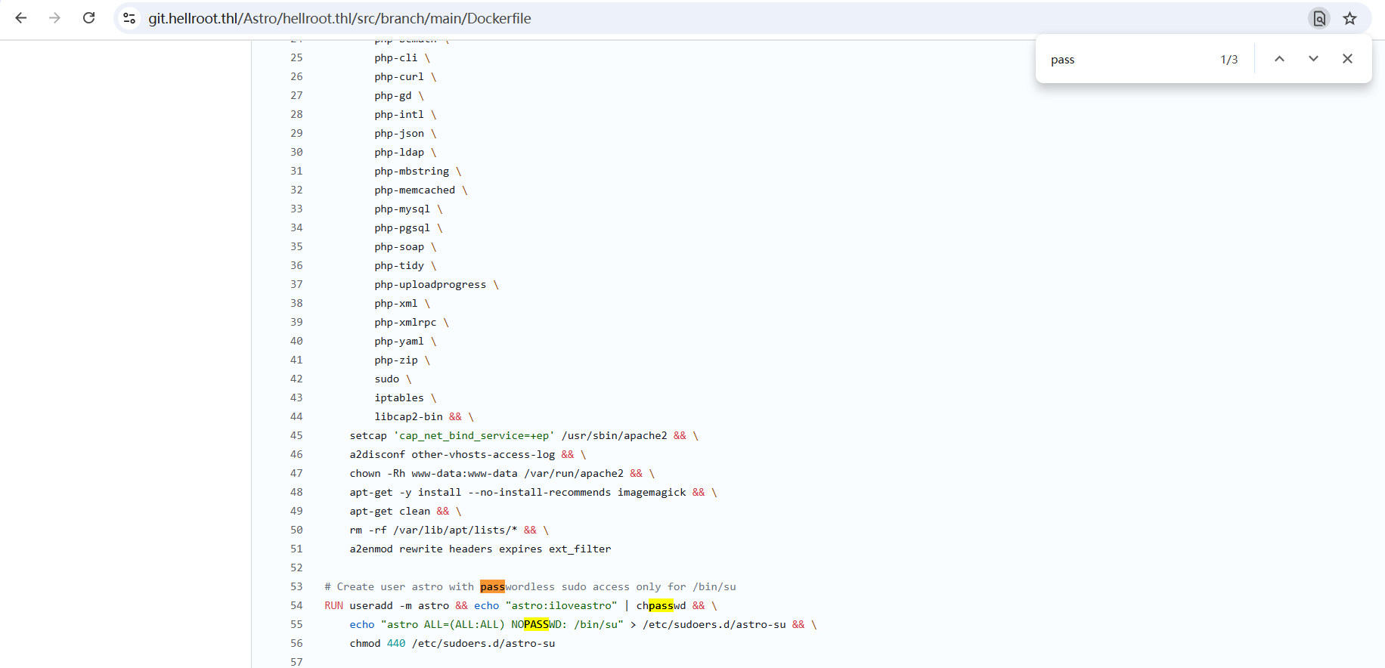
Task: Select line number 42
Action: click(296, 379)
